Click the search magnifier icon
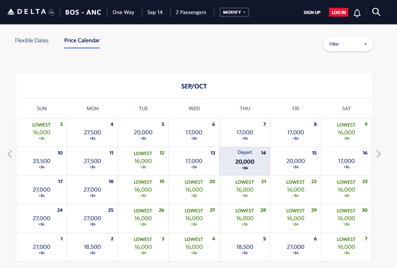This screenshot has width=397, height=268. pos(376,12)
